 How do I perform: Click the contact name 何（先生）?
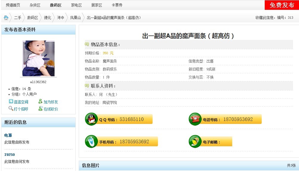click(x=108, y=94)
